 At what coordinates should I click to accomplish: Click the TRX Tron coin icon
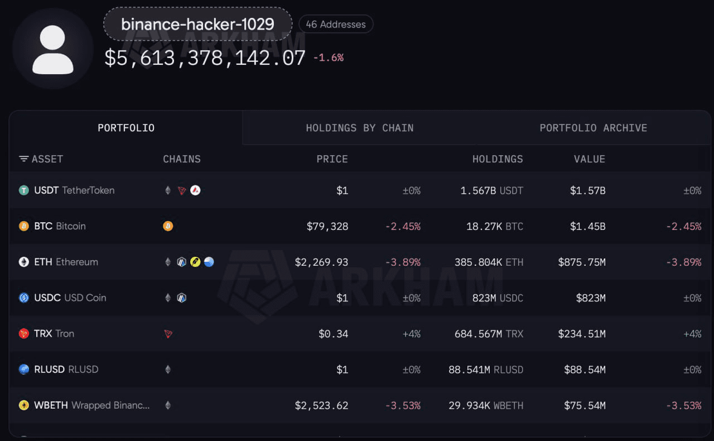click(x=23, y=333)
